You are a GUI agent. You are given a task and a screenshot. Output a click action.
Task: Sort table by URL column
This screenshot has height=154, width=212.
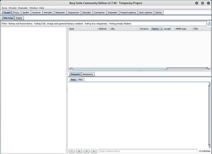click(x=124, y=29)
